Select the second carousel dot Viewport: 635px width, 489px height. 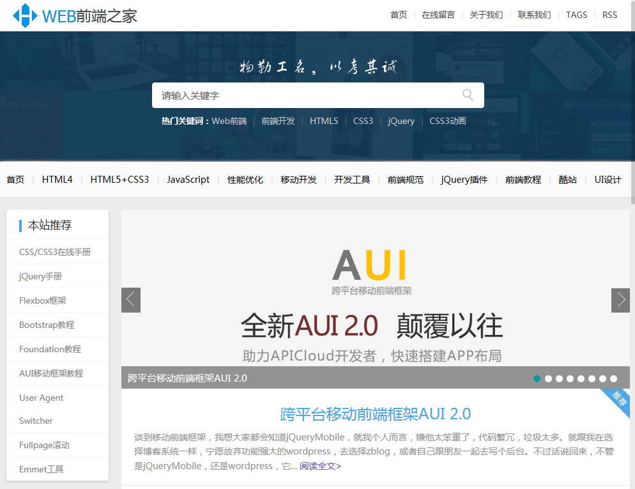pyautogui.click(x=548, y=378)
